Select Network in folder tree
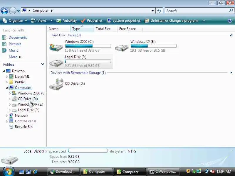 (x=21, y=116)
